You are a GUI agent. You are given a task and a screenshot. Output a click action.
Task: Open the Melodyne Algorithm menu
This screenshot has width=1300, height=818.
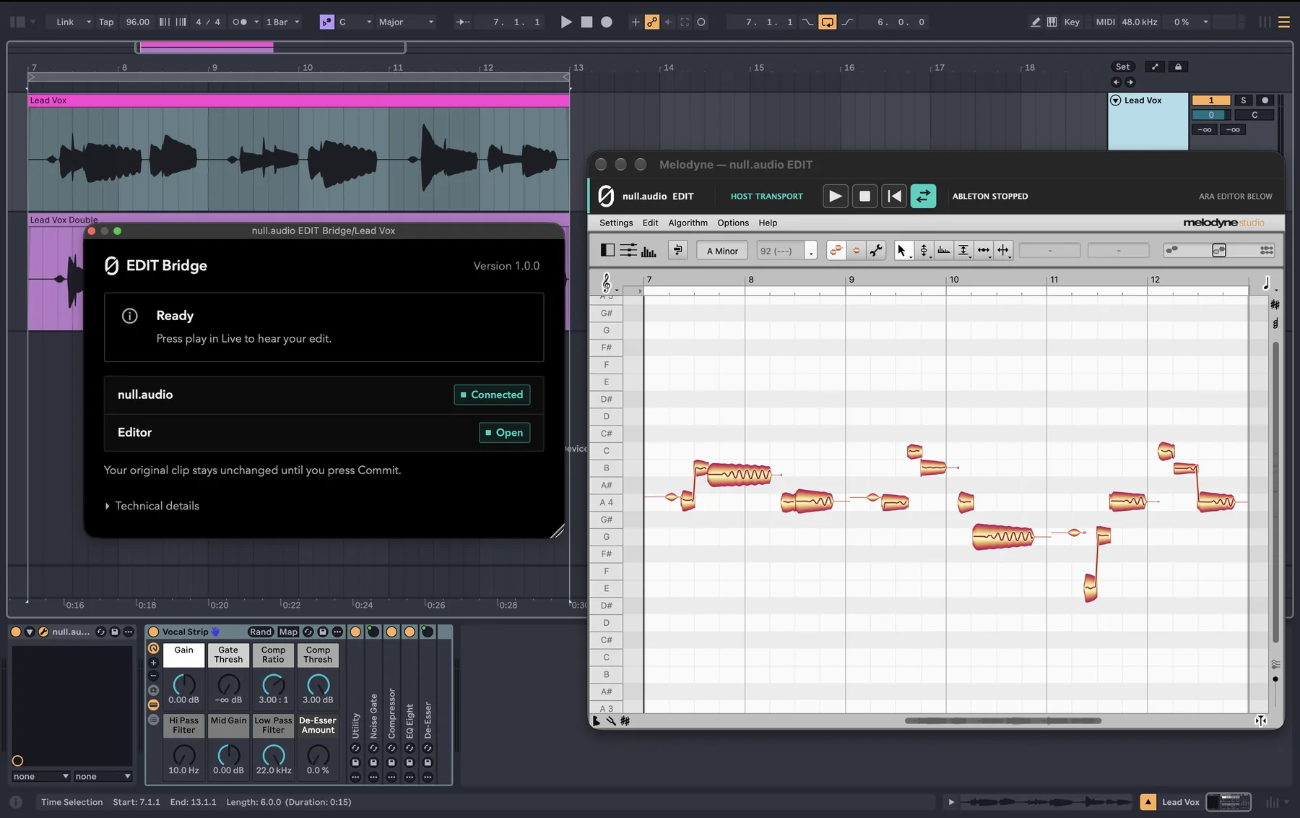point(688,223)
